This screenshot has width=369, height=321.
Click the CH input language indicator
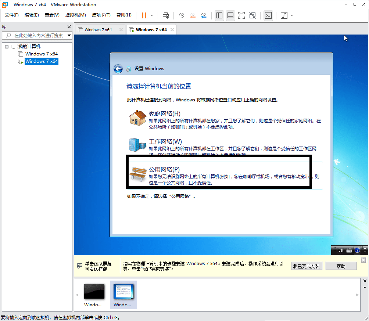coord(341,250)
